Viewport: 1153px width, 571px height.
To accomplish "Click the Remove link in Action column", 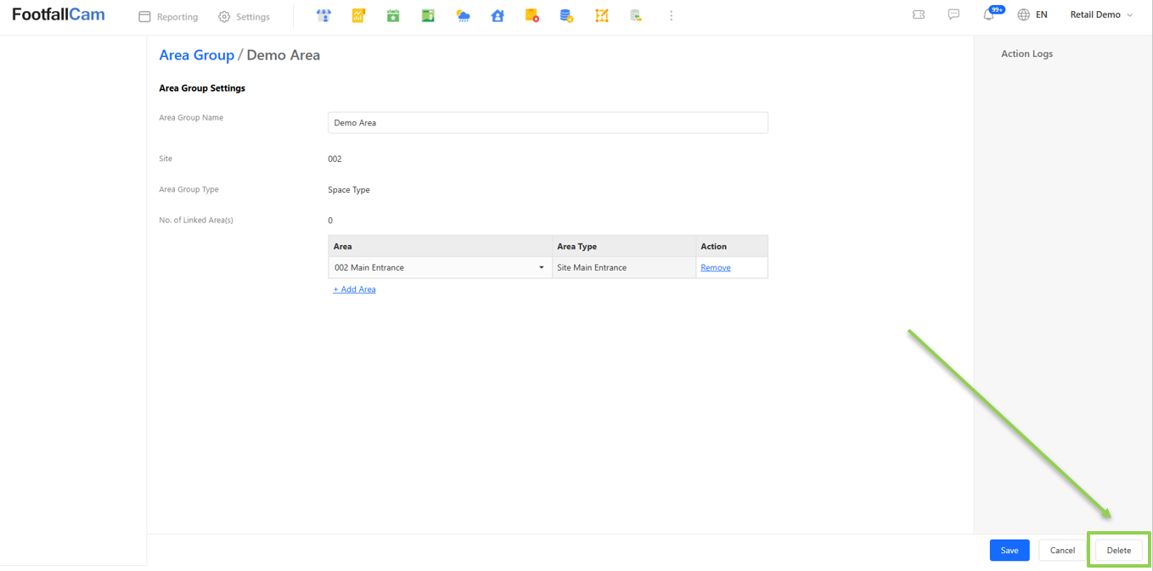I will [716, 268].
